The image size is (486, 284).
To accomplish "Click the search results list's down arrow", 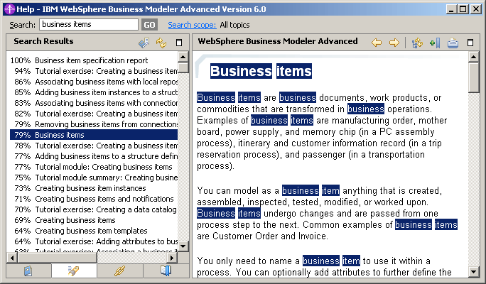I will tap(183, 246).
